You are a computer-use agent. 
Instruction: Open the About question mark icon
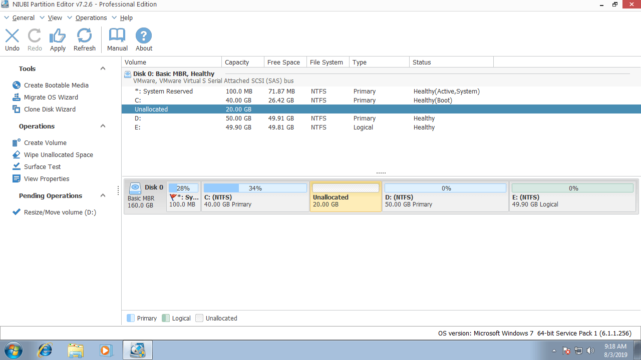point(144,39)
